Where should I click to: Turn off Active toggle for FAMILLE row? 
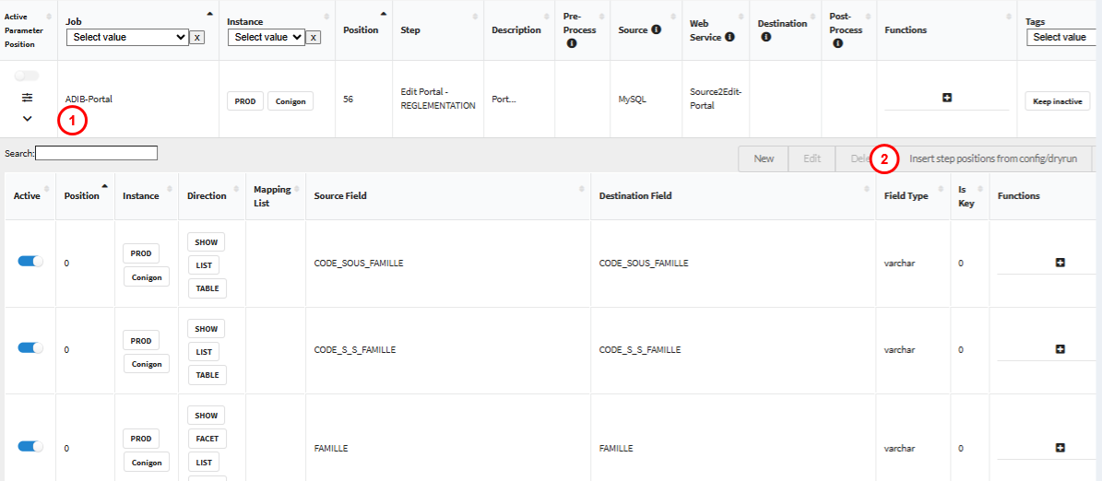(x=30, y=446)
